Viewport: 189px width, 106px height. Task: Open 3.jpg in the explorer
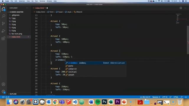point(14,24)
